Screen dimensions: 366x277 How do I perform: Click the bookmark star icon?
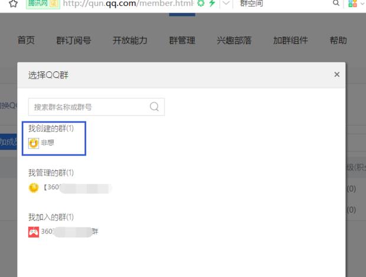click(13, 4)
